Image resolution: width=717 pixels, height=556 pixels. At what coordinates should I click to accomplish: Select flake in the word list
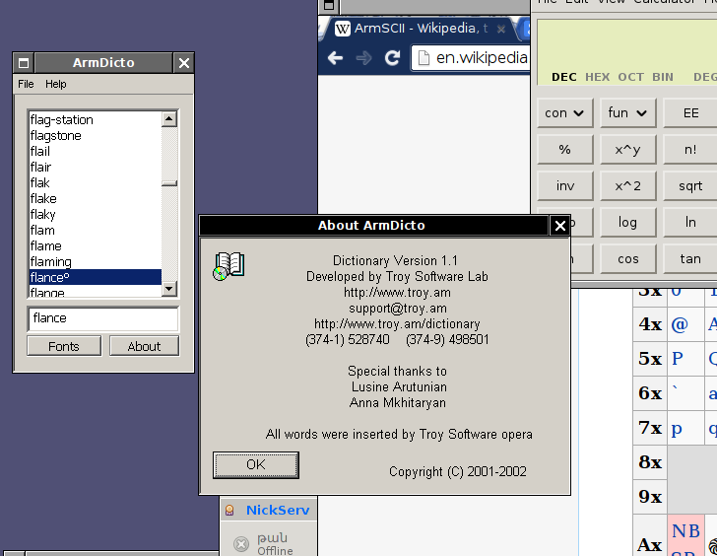pos(96,198)
